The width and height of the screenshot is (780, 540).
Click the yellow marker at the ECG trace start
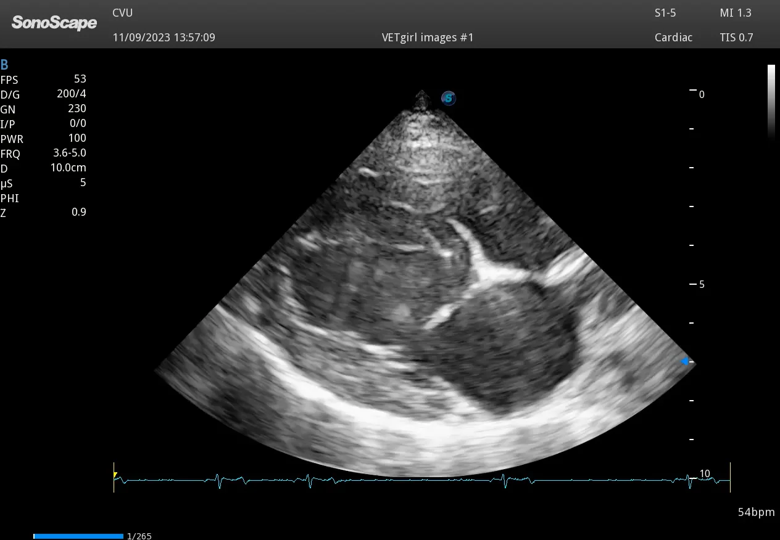click(115, 475)
